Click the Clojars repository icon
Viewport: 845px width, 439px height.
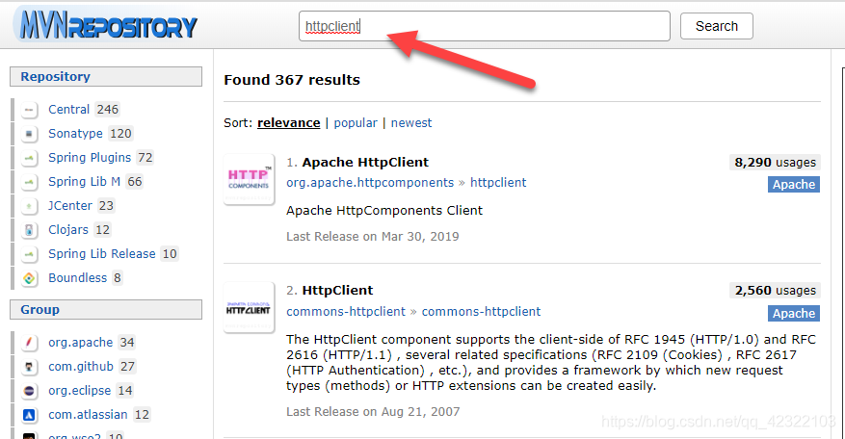click(x=29, y=230)
